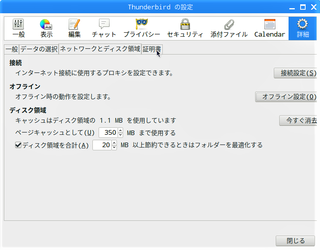Click the ページキャッシュとして(U) label
Image resolution: width=320 pixels, height=250 pixels.
coord(55,133)
